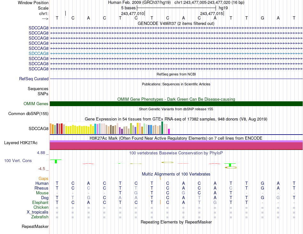
Task: Click the 243,477,015 ruler coordinate
Action: [x=211, y=13]
